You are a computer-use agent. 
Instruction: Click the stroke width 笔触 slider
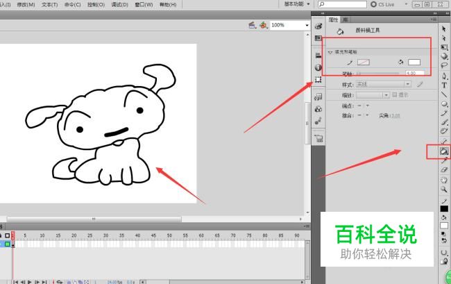(378, 74)
